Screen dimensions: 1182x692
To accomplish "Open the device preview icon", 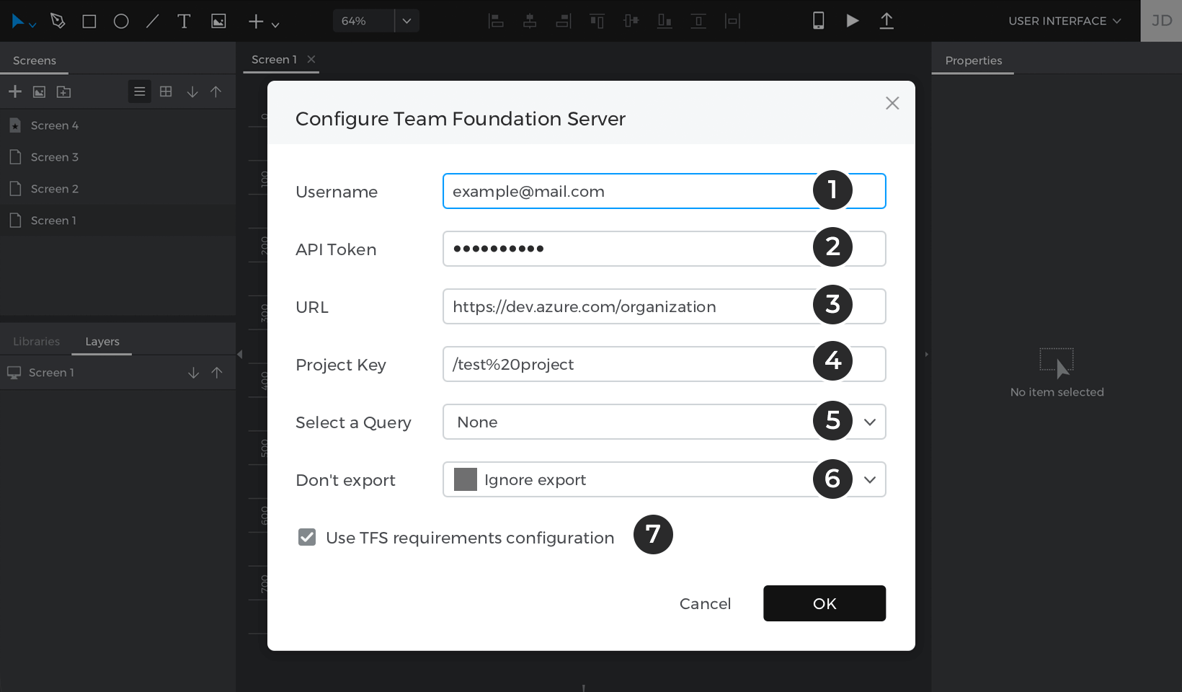I will click(x=818, y=21).
